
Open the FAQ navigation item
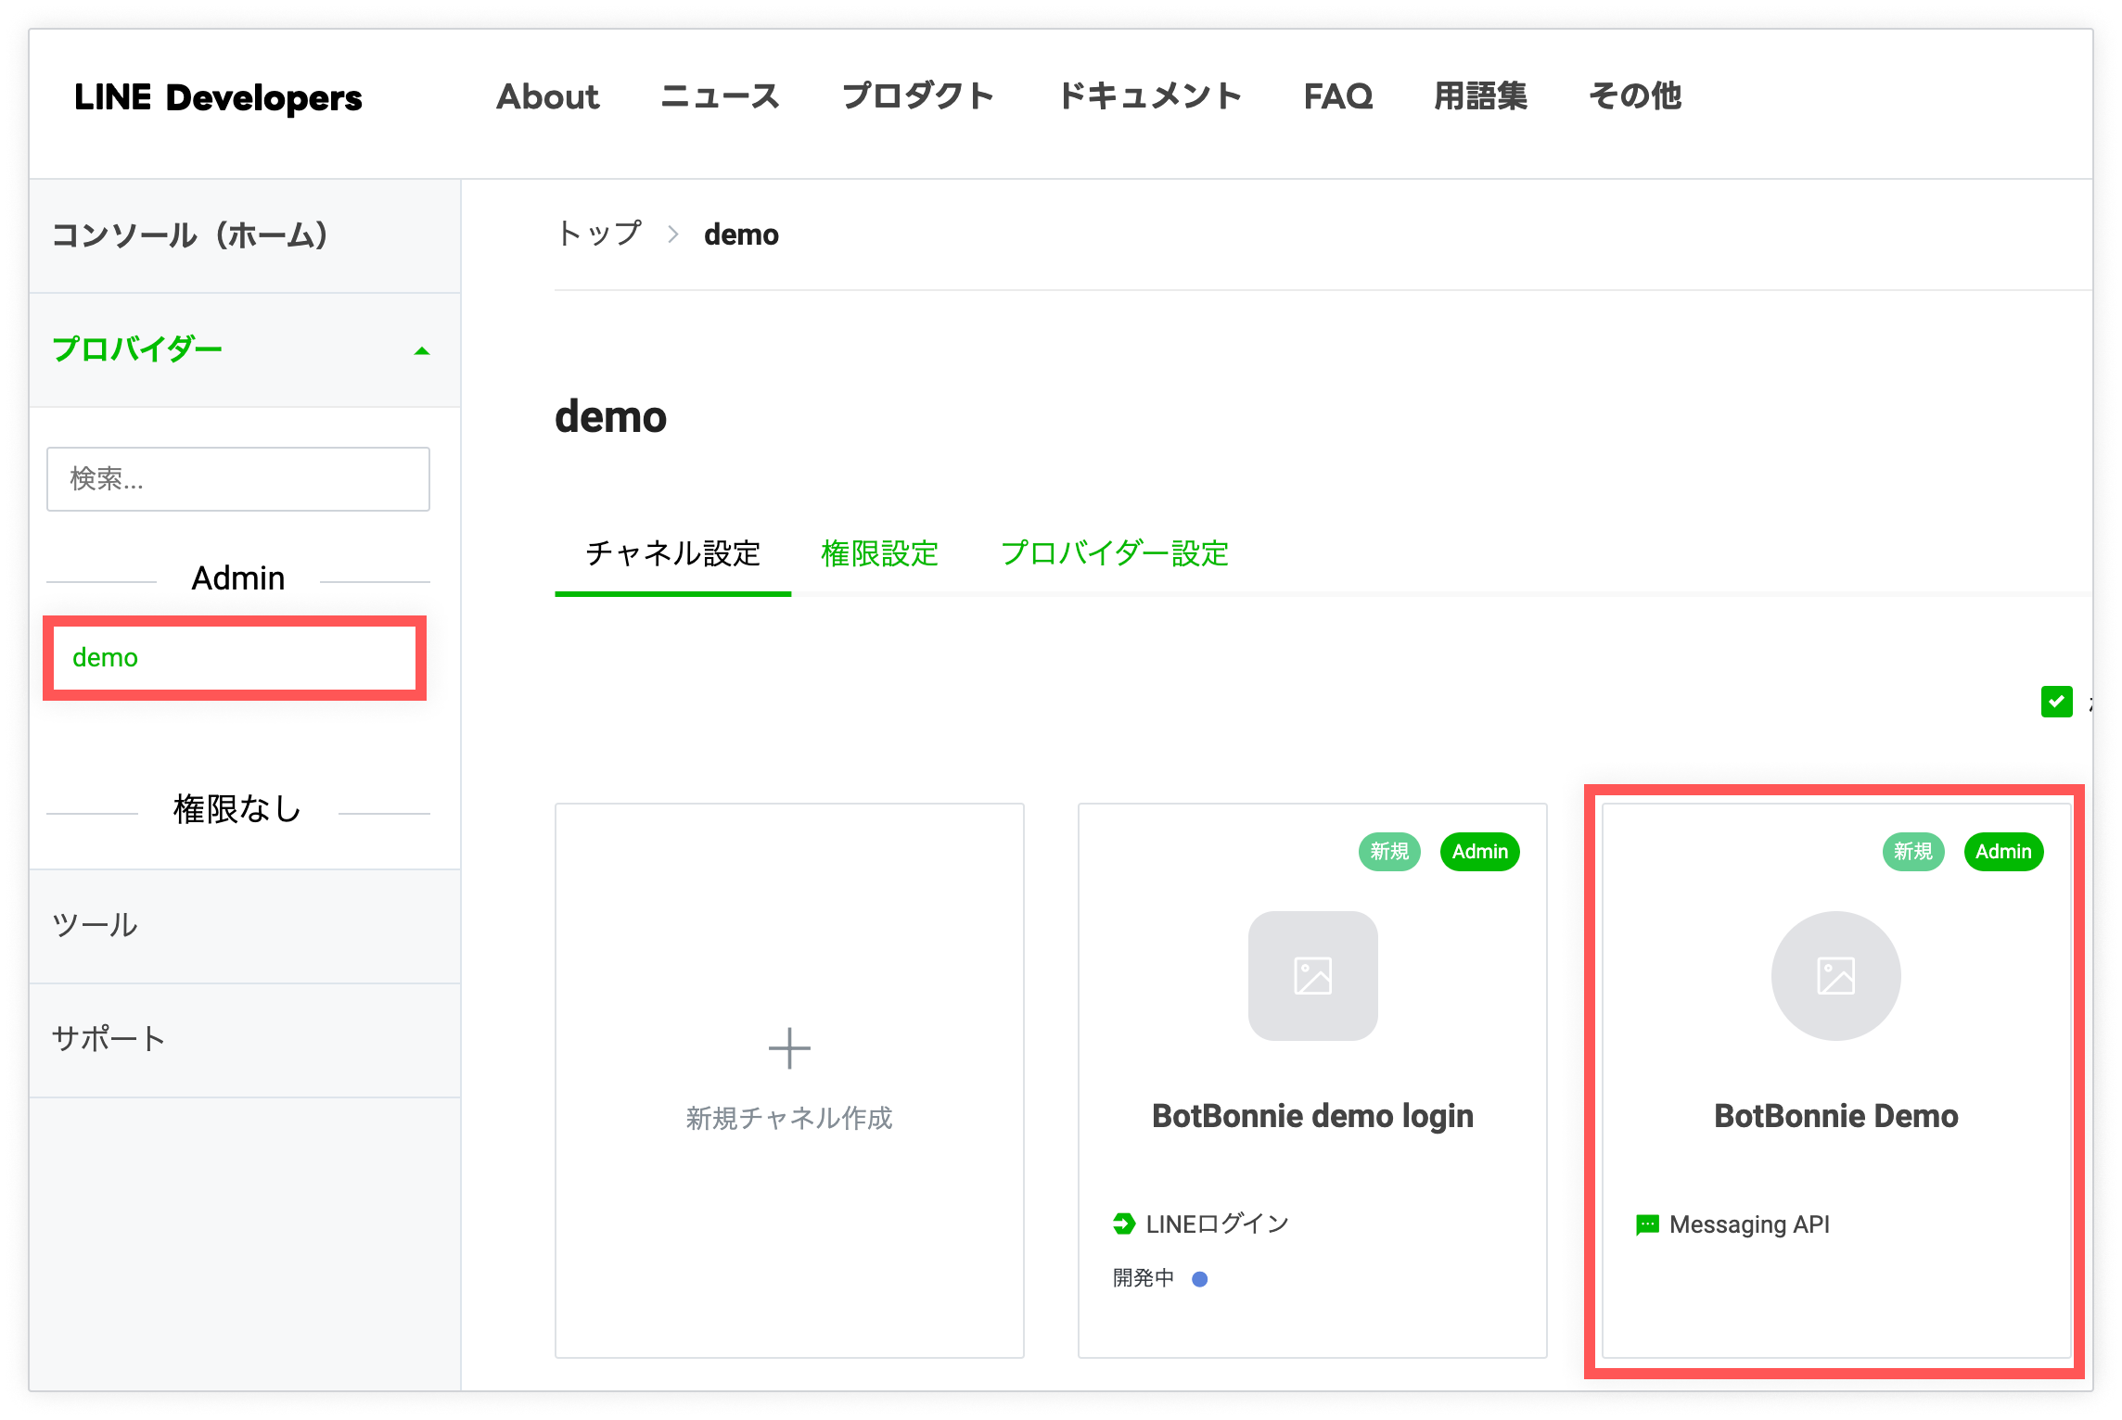pyautogui.click(x=1337, y=96)
